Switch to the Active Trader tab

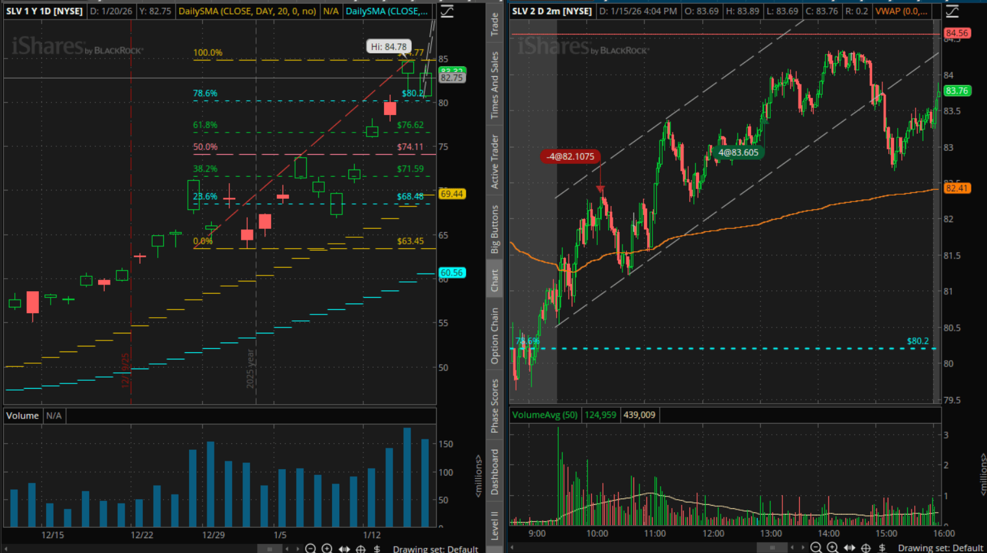(x=494, y=162)
